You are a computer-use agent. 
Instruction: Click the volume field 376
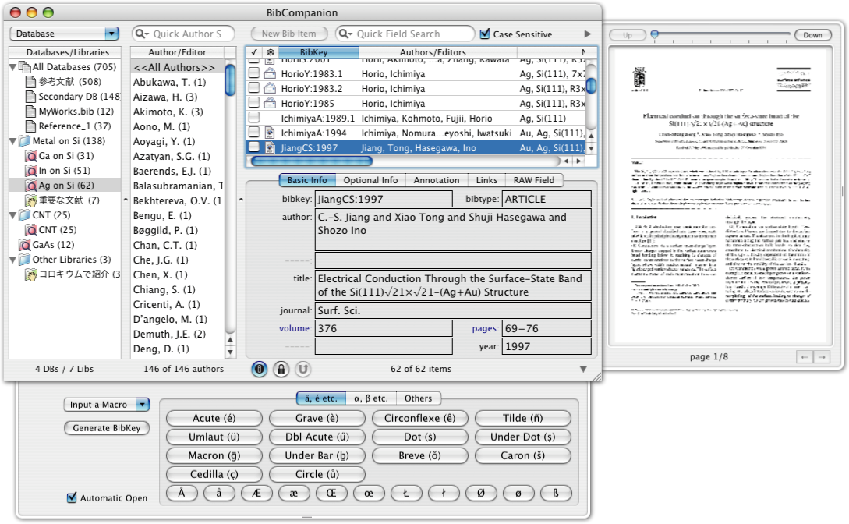click(x=384, y=328)
